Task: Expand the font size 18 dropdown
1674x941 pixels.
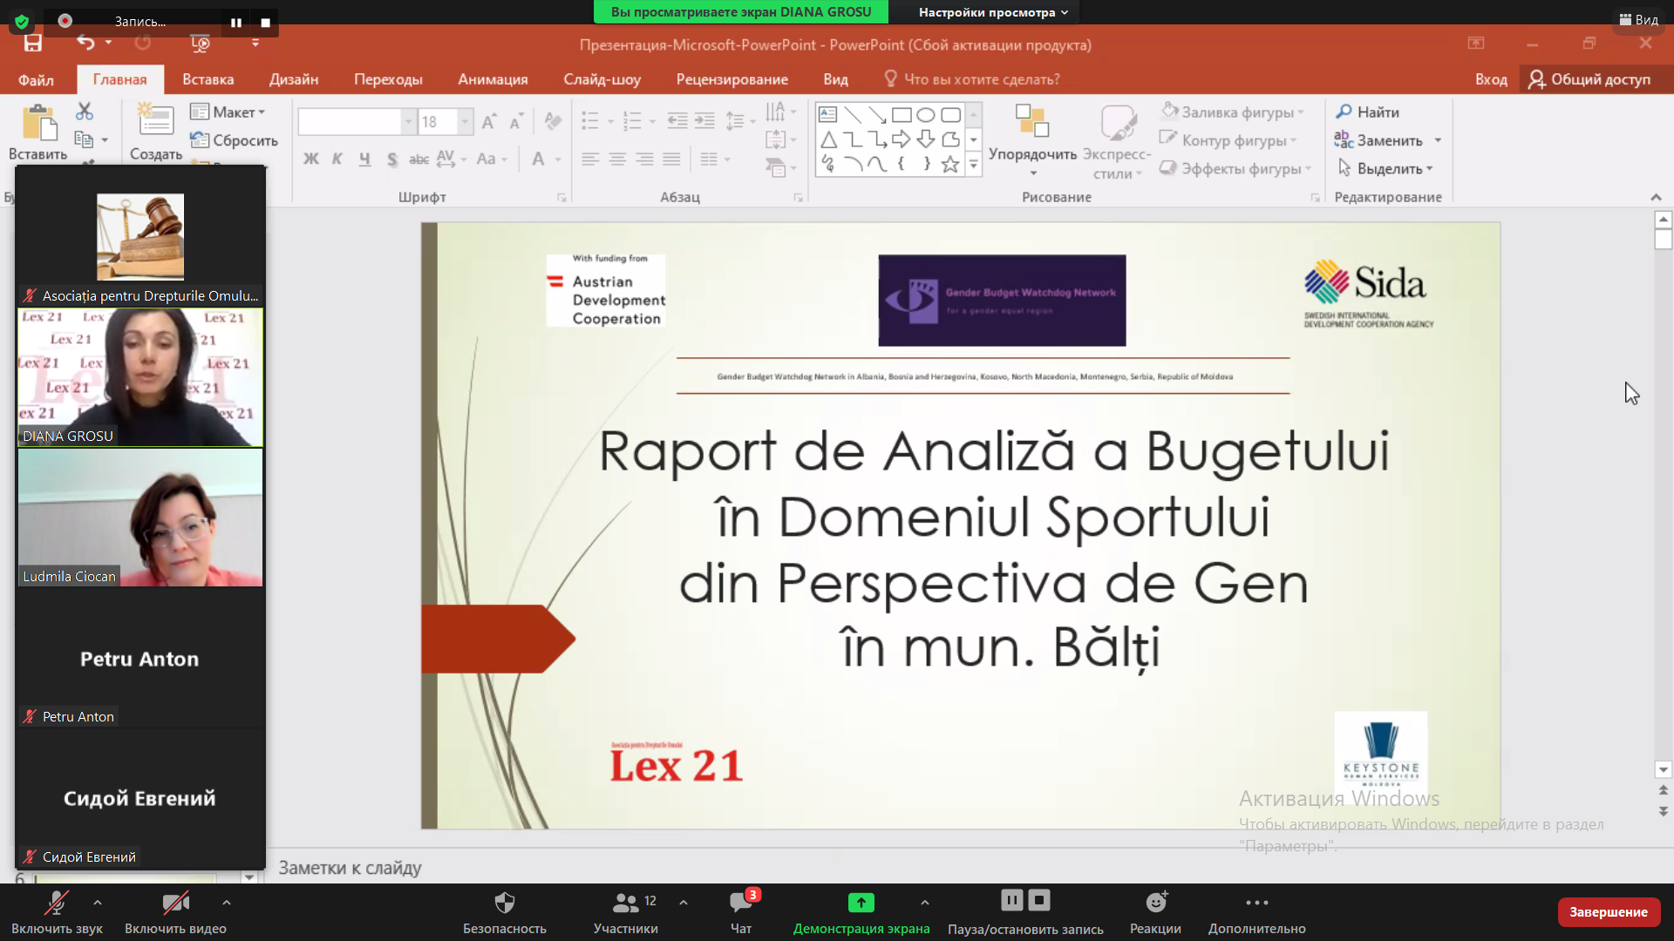Action: coord(465,122)
